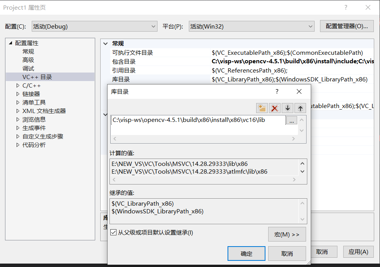Click the $(VC_ExecutablePath_x86) value
This screenshot has width=380, height=267.
[x=248, y=53]
